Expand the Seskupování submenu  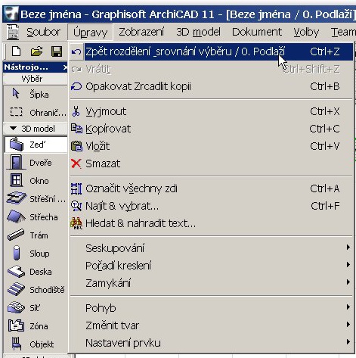tap(212, 248)
